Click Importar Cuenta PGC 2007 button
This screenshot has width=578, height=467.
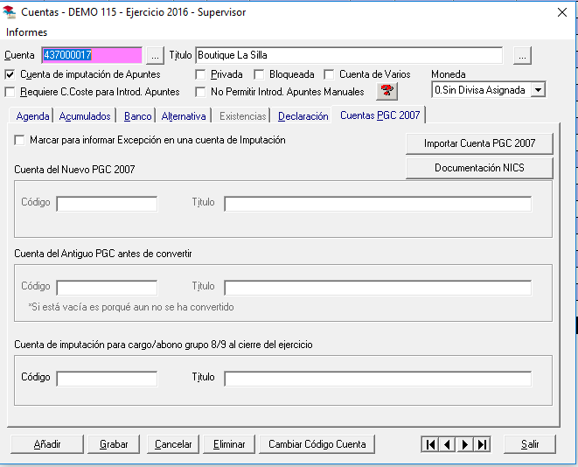[479, 143]
